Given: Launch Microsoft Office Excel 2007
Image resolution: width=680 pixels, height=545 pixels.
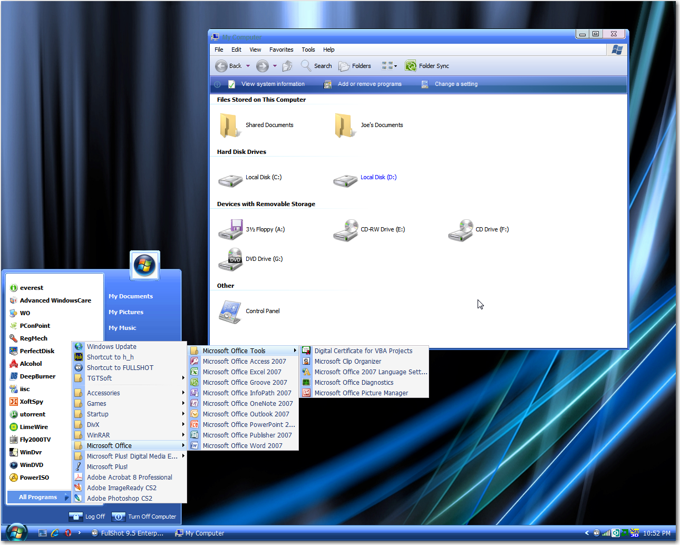Looking at the screenshot, I should coord(244,372).
